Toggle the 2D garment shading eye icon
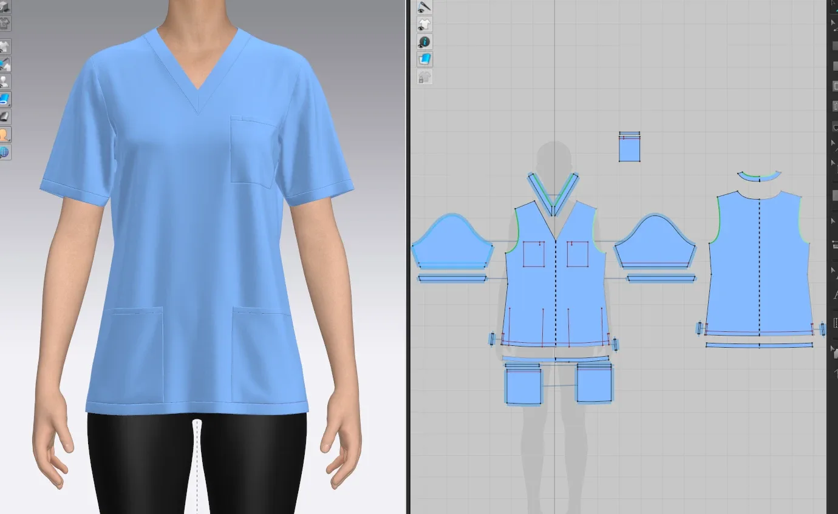Image resolution: width=838 pixels, height=514 pixels. [424, 24]
